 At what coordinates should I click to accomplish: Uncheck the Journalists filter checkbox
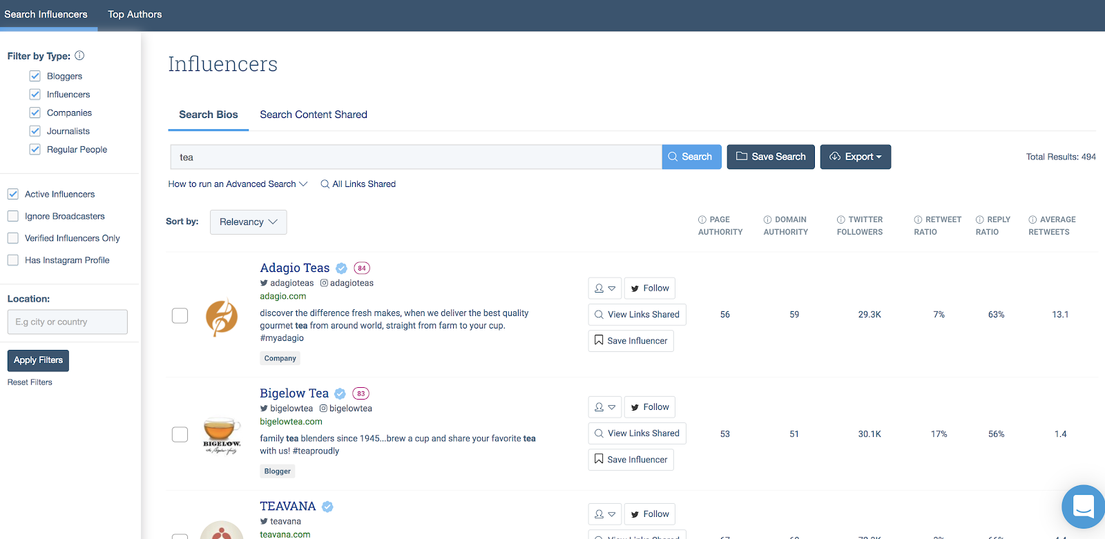tap(35, 131)
